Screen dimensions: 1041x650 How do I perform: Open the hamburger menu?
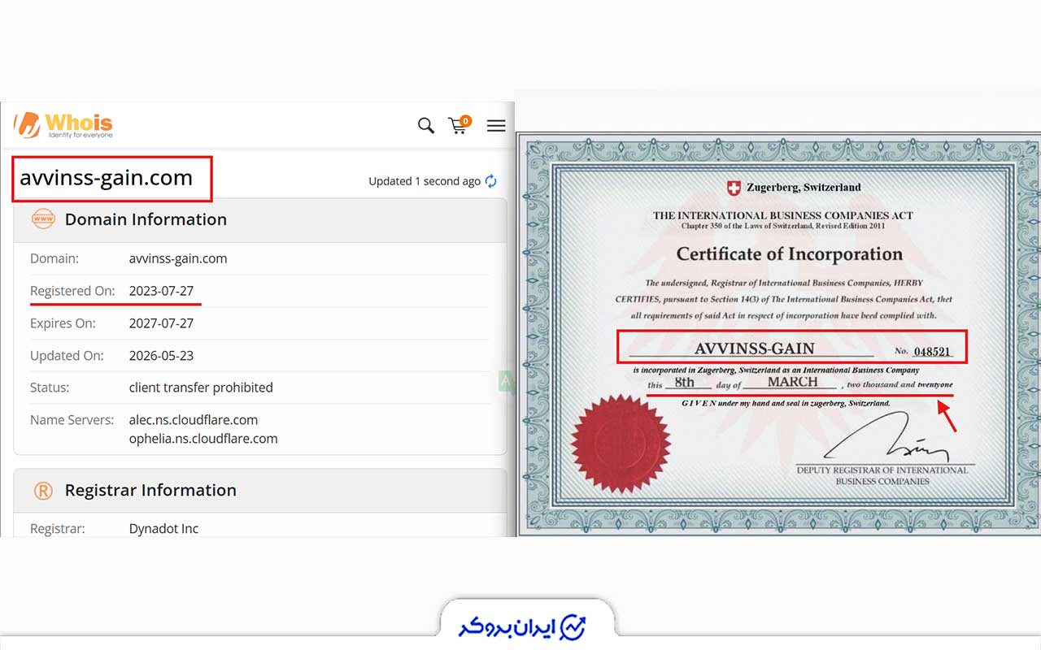[x=496, y=125]
